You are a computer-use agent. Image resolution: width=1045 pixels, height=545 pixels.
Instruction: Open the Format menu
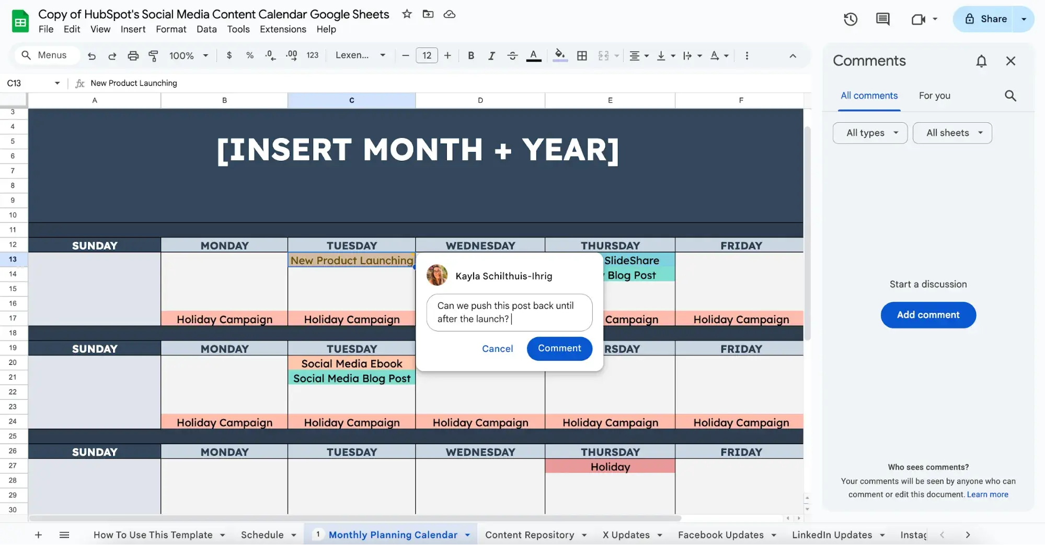click(x=171, y=29)
